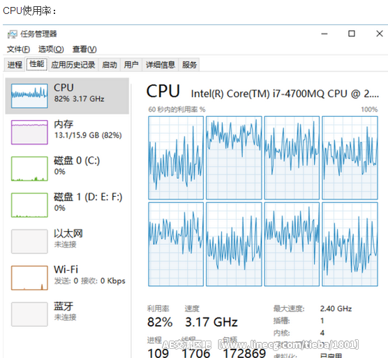388x358 pixels.
Task: Select the 内存 13.1/15.9 GB sidebar item
Action: tap(67, 132)
